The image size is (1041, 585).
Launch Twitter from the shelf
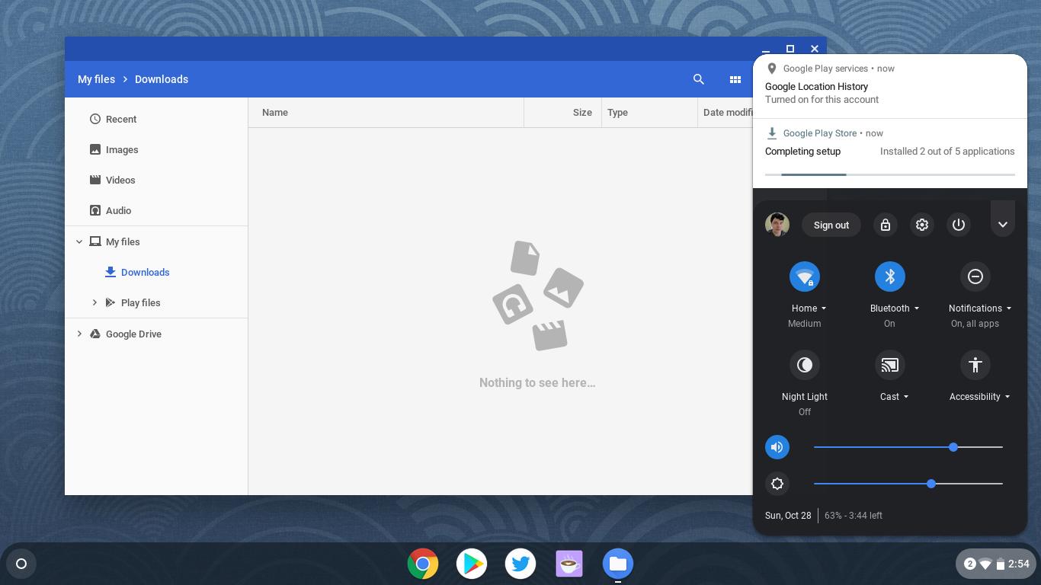(520, 564)
